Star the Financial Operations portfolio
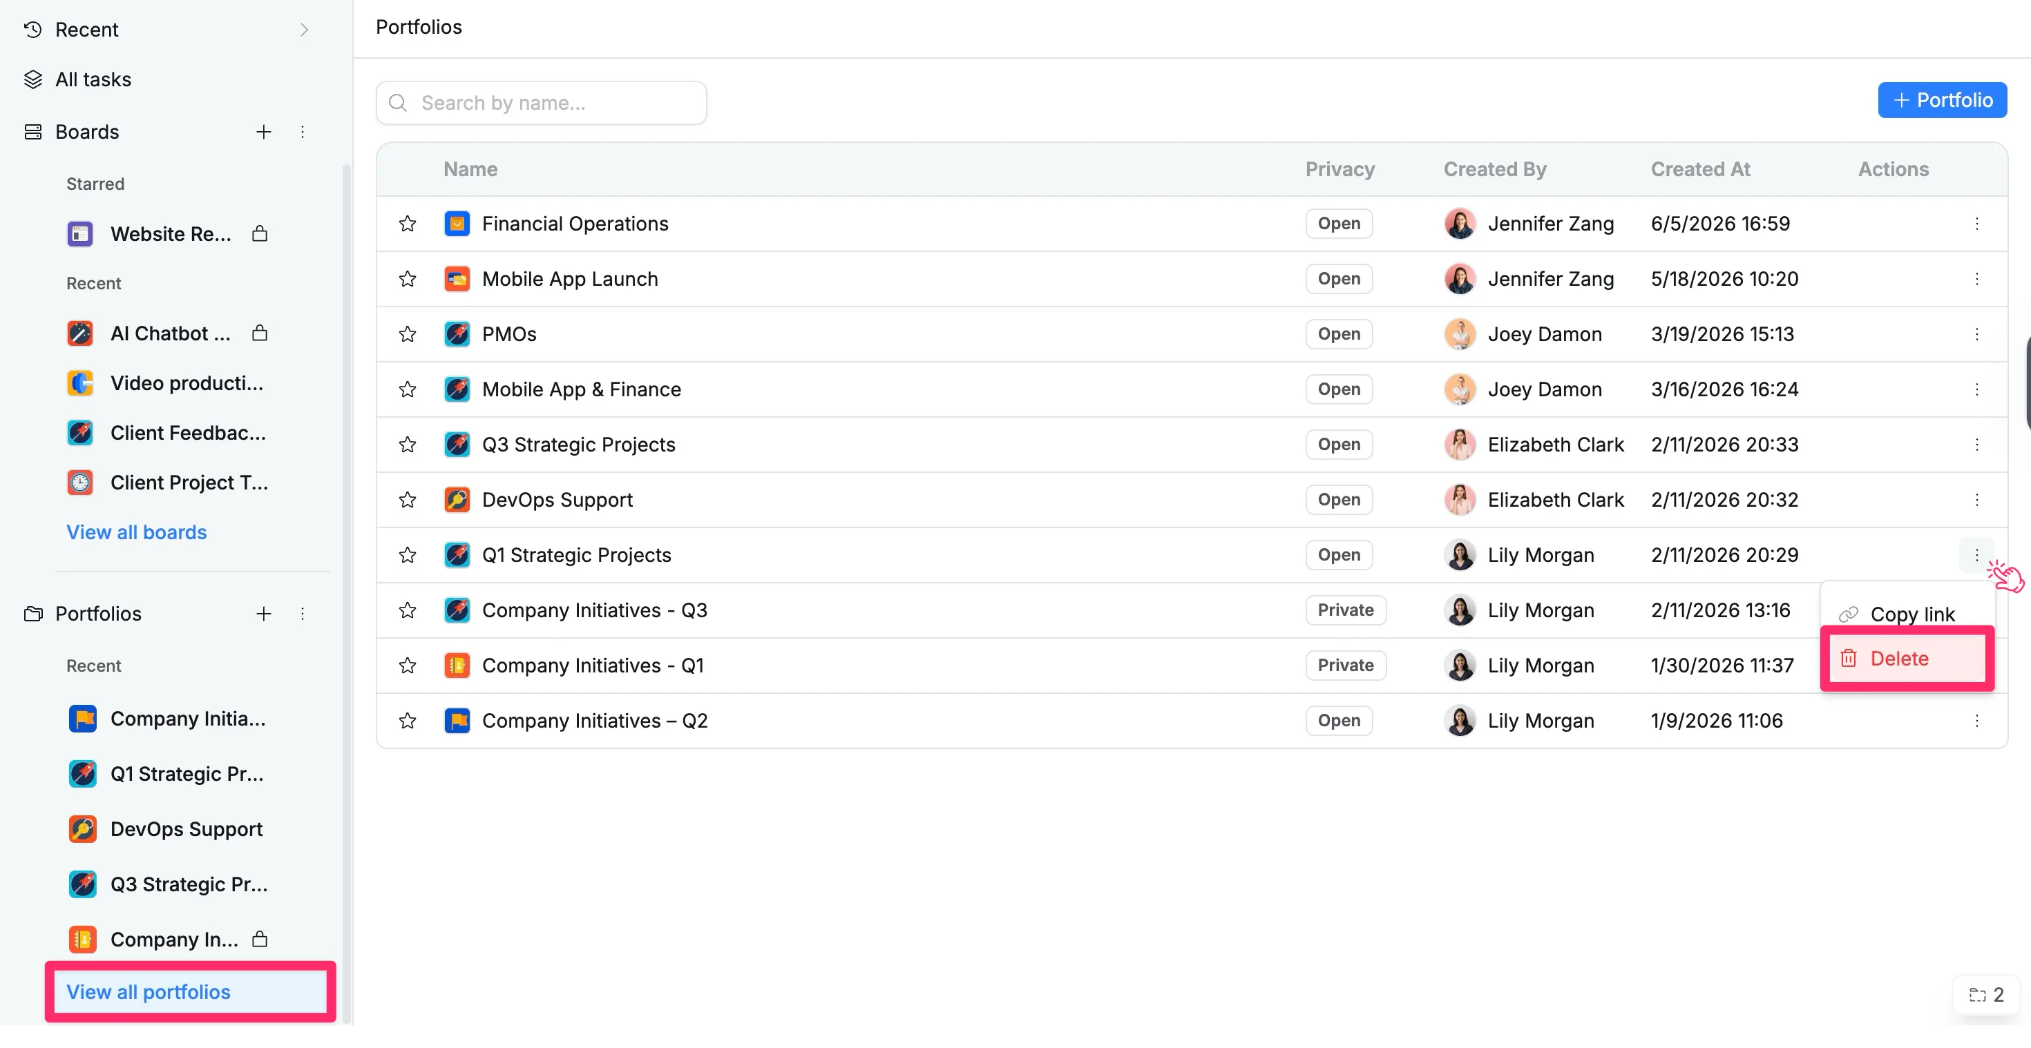 407,224
